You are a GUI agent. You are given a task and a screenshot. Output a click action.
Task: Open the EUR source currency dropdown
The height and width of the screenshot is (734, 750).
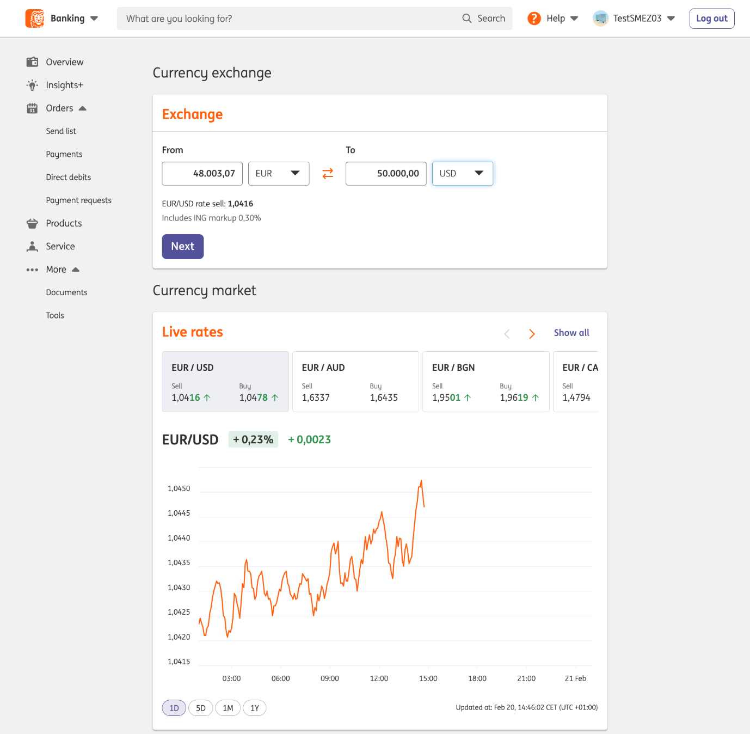279,174
